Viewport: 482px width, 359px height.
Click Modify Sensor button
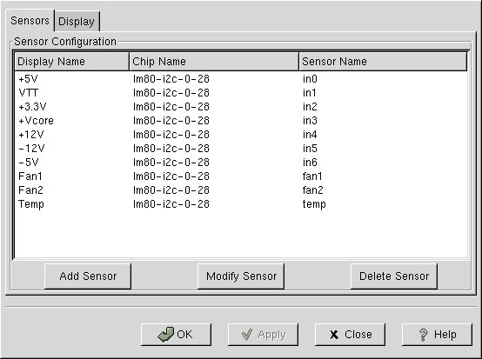tap(241, 276)
